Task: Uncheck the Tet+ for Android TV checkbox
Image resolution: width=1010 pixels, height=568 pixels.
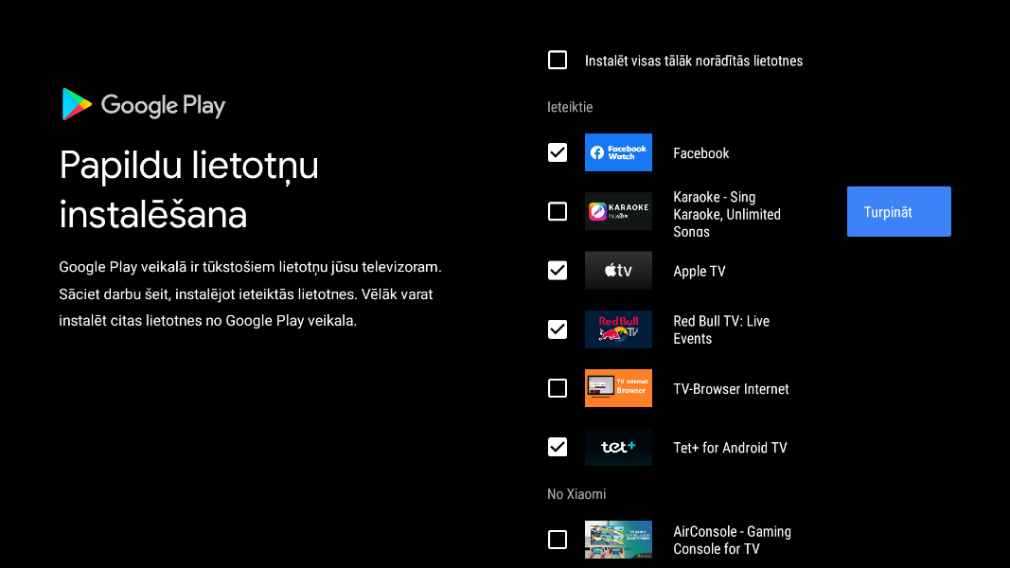Action: coord(558,447)
